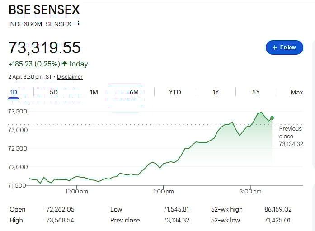Select the 6M time range tab
Image resolution: width=315 pixels, height=231 pixels.
(x=134, y=92)
